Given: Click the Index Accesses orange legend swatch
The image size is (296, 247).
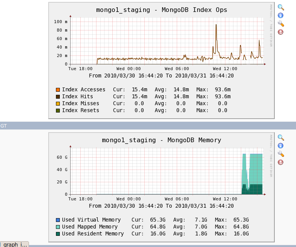Looking at the screenshot, I should pos(58,90).
